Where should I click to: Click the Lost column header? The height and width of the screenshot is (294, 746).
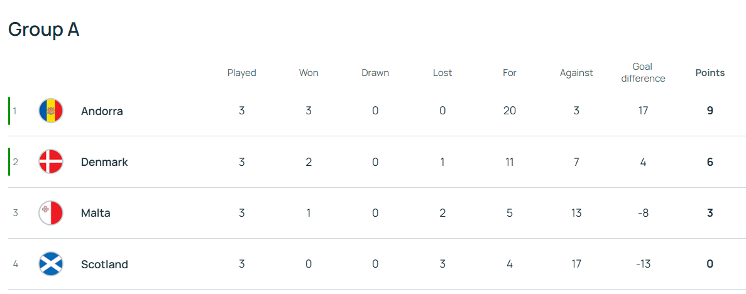[x=442, y=73]
